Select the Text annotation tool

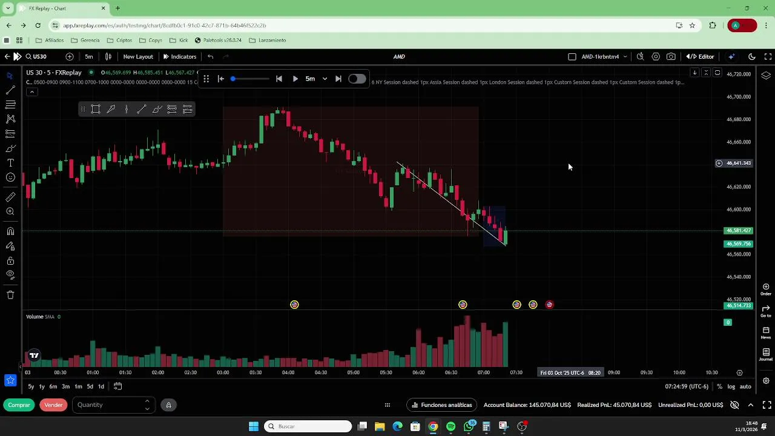(x=10, y=163)
